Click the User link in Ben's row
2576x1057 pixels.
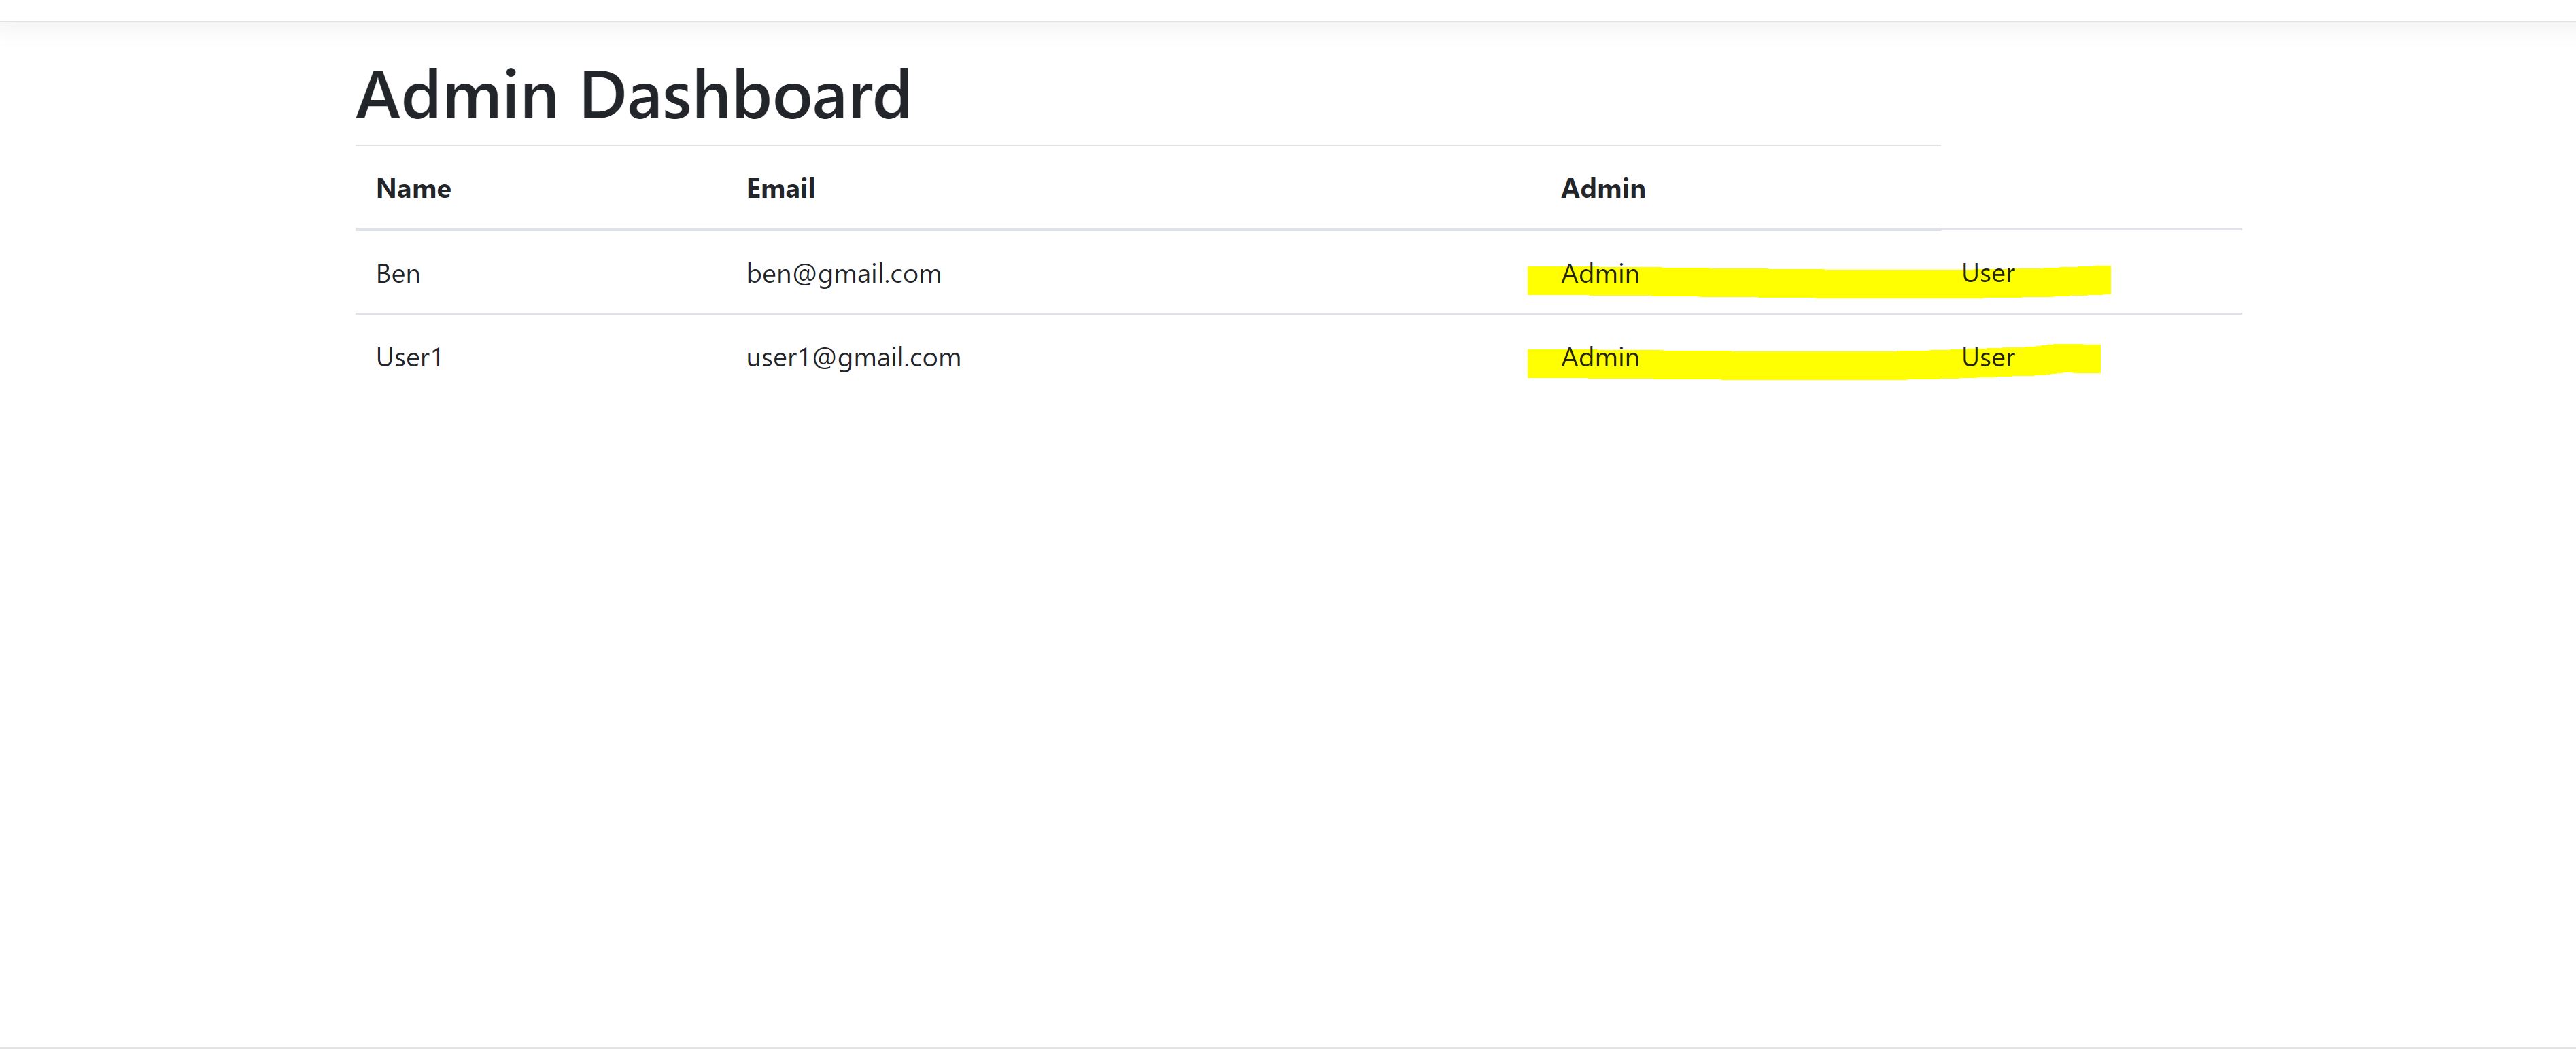(x=1988, y=272)
